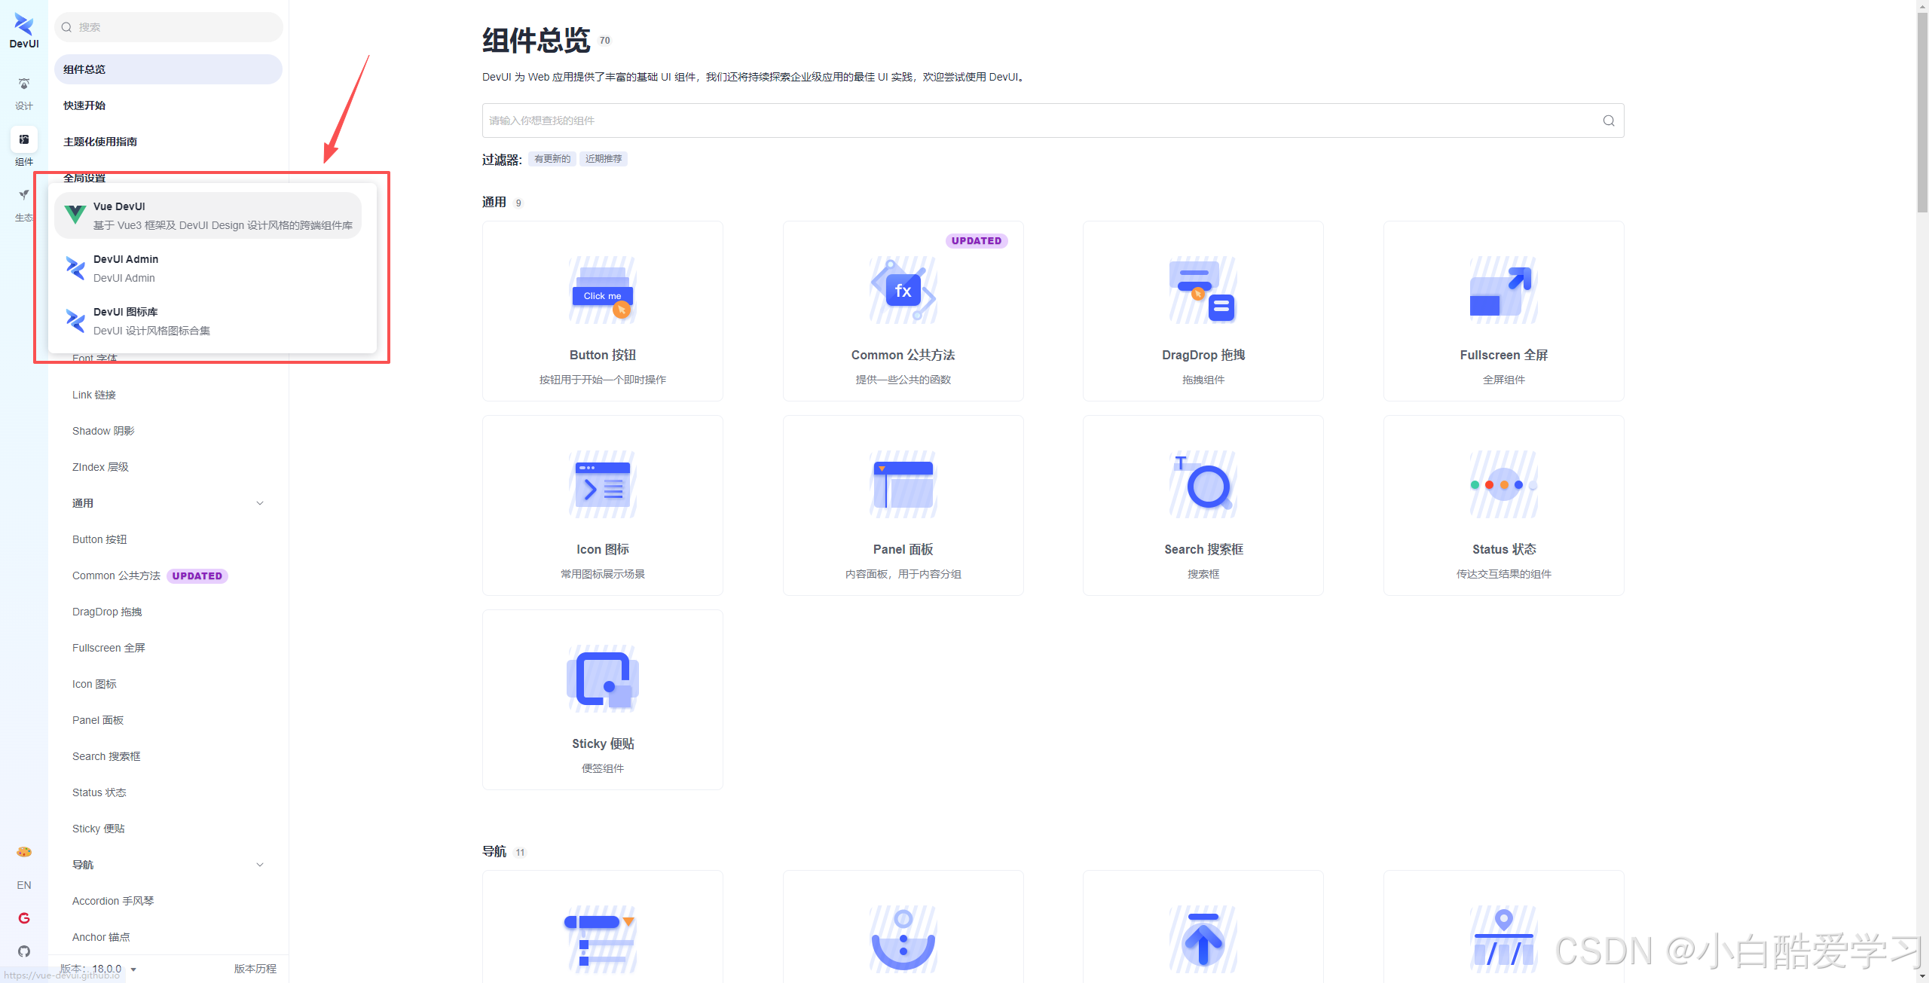
Task: Click the magnifier icon in the component search box
Action: tap(1608, 121)
